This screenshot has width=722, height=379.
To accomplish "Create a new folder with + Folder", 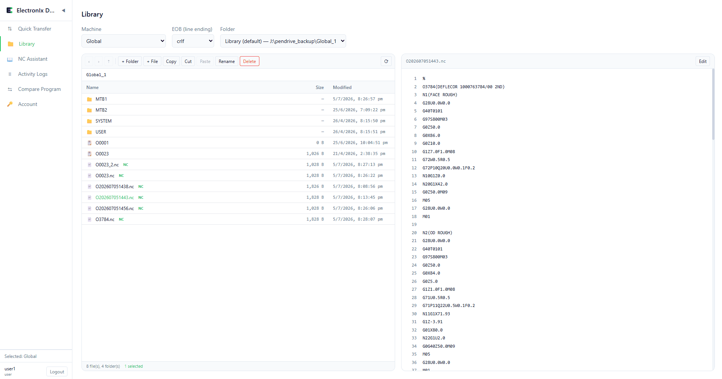I will (x=130, y=61).
